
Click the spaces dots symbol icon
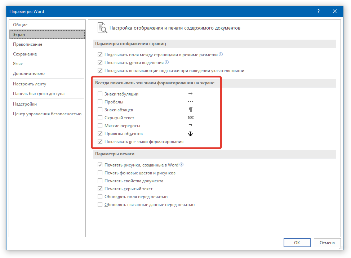coord(190,102)
